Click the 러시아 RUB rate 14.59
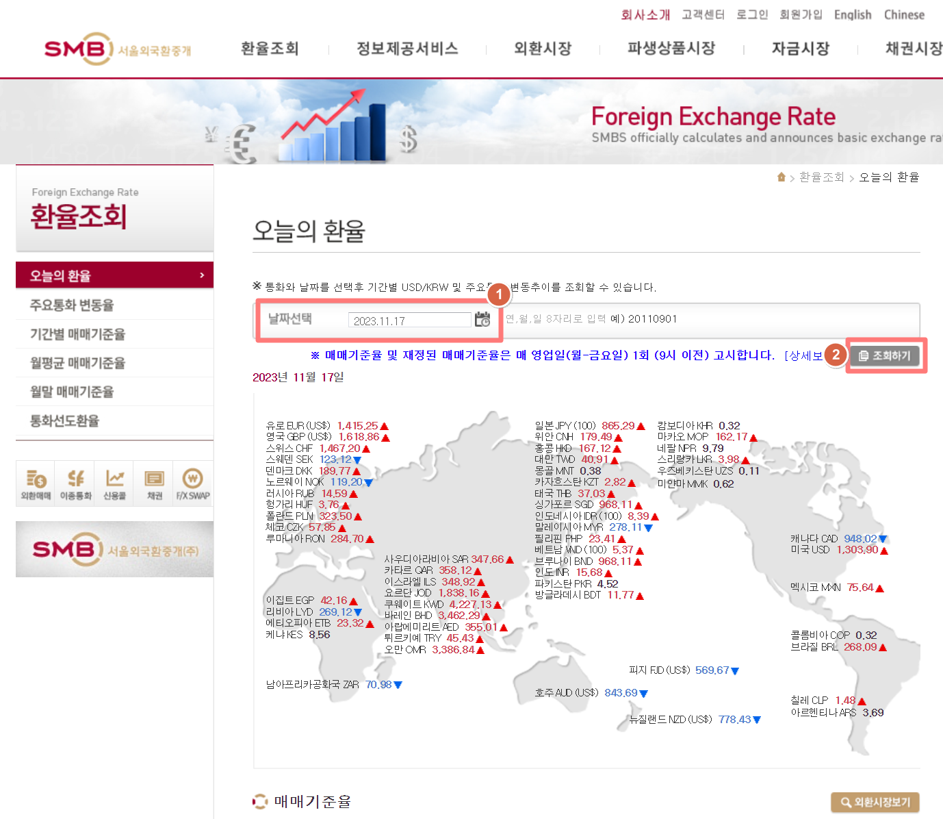The height and width of the screenshot is (819, 943). pyautogui.click(x=334, y=494)
